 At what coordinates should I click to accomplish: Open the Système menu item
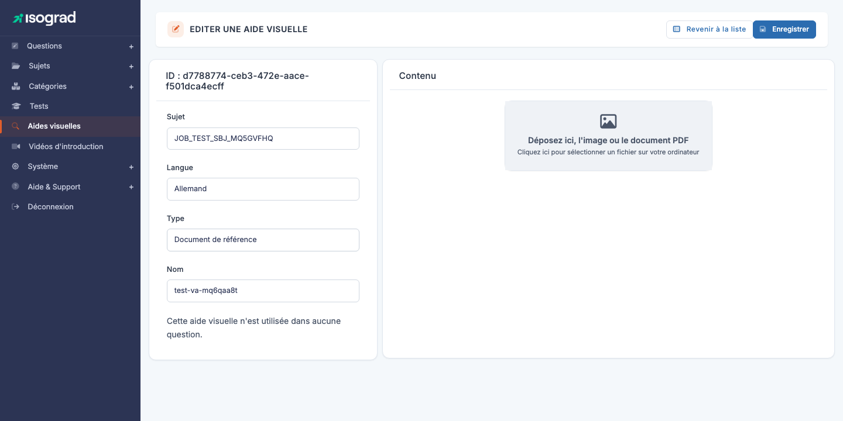coord(70,167)
